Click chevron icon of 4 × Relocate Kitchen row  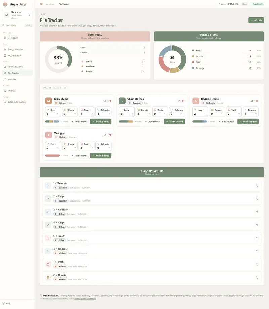(48, 251)
